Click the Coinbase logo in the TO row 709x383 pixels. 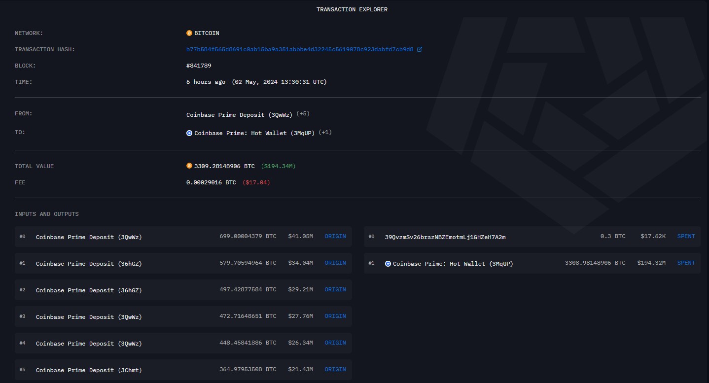tap(189, 133)
